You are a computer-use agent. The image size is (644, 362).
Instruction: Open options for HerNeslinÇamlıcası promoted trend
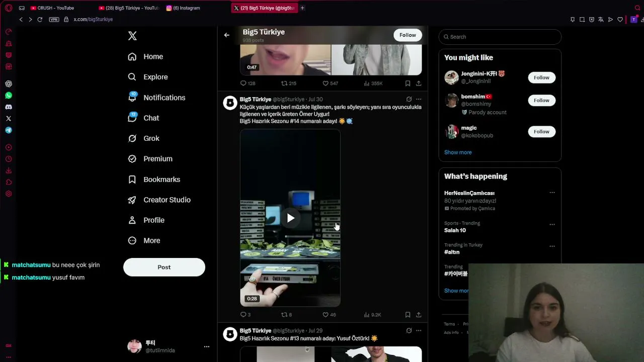coord(552,193)
